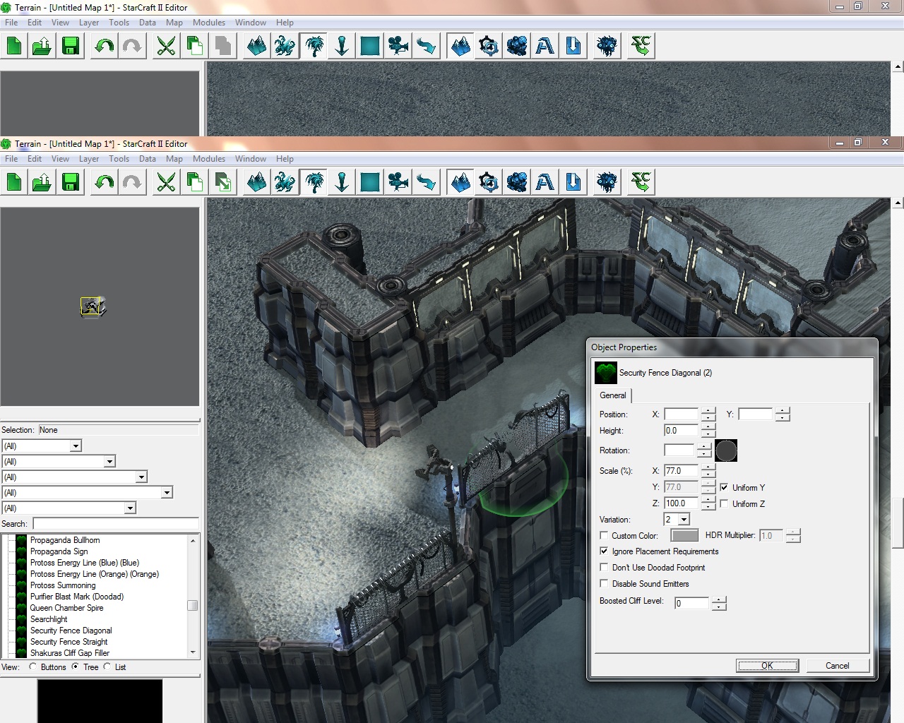This screenshot has height=723, width=904.
Task: Select the Points layer icon in lower toolbar
Action: [x=342, y=183]
